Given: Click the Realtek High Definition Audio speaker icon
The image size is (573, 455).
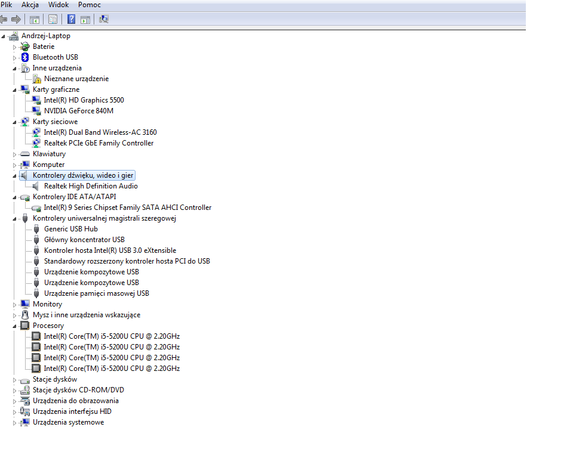Looking at the screenshot, I should pyautogui.click(x=35, y=186).
